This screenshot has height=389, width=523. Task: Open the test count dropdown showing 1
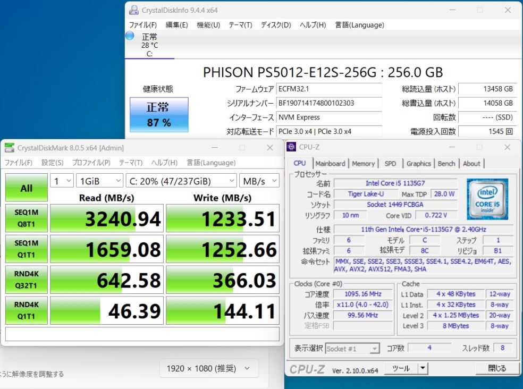(62, 181)
